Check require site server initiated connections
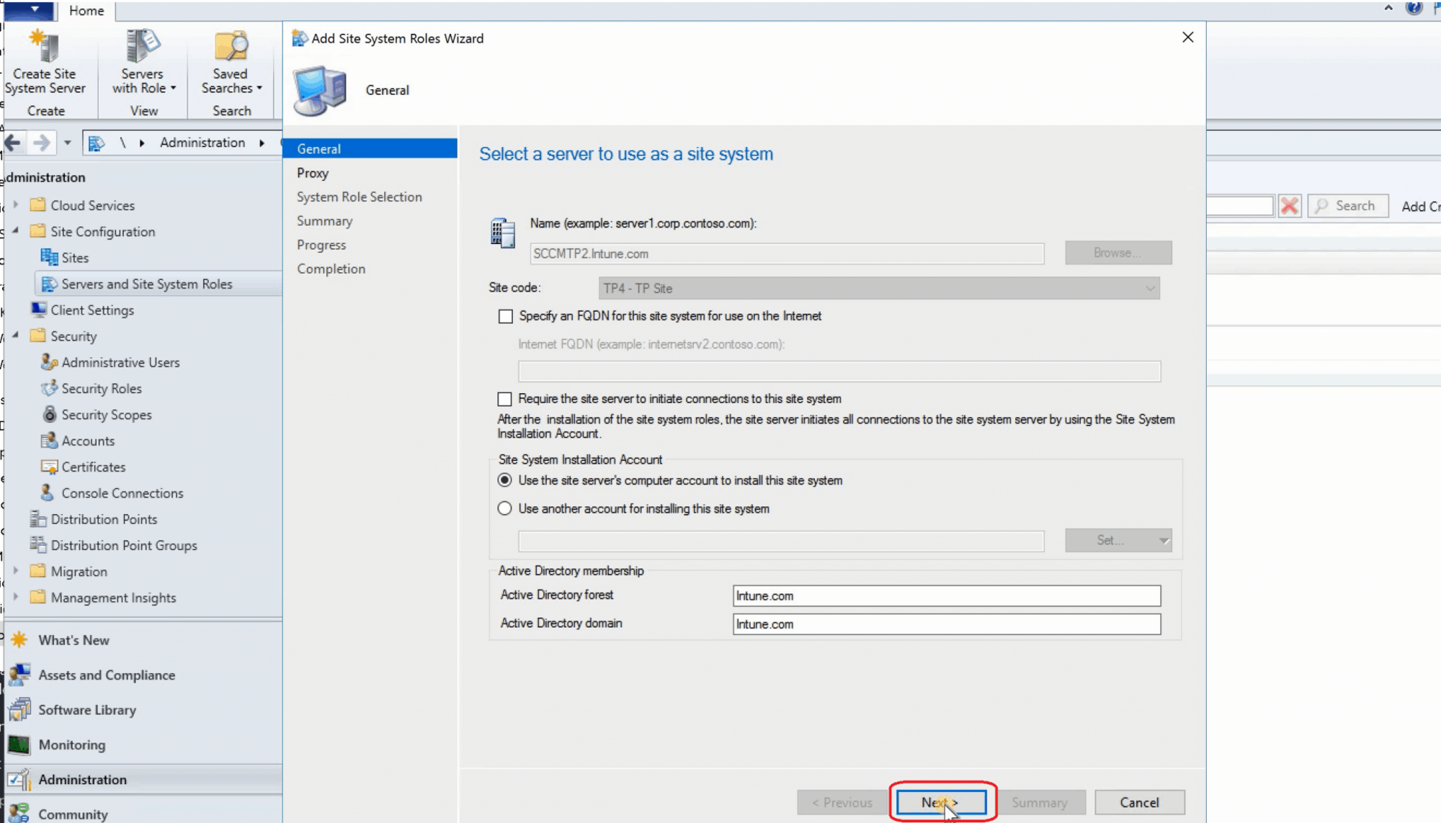The image size is (1441, 823). tap(504, 399)
